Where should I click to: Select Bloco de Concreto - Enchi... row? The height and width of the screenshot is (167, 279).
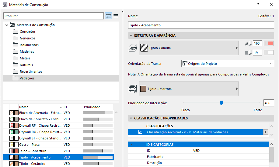click(x=58, y=119)
